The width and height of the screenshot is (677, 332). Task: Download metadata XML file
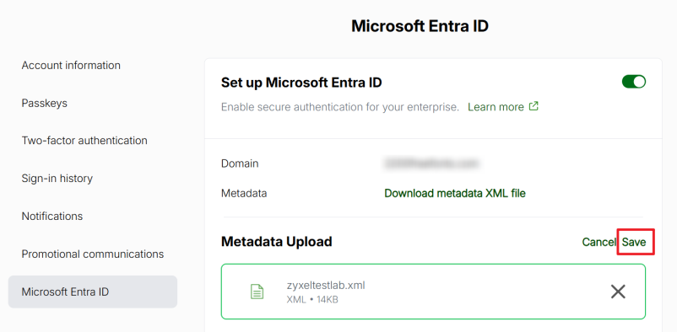pyautogui.click(x=455, y=193)
